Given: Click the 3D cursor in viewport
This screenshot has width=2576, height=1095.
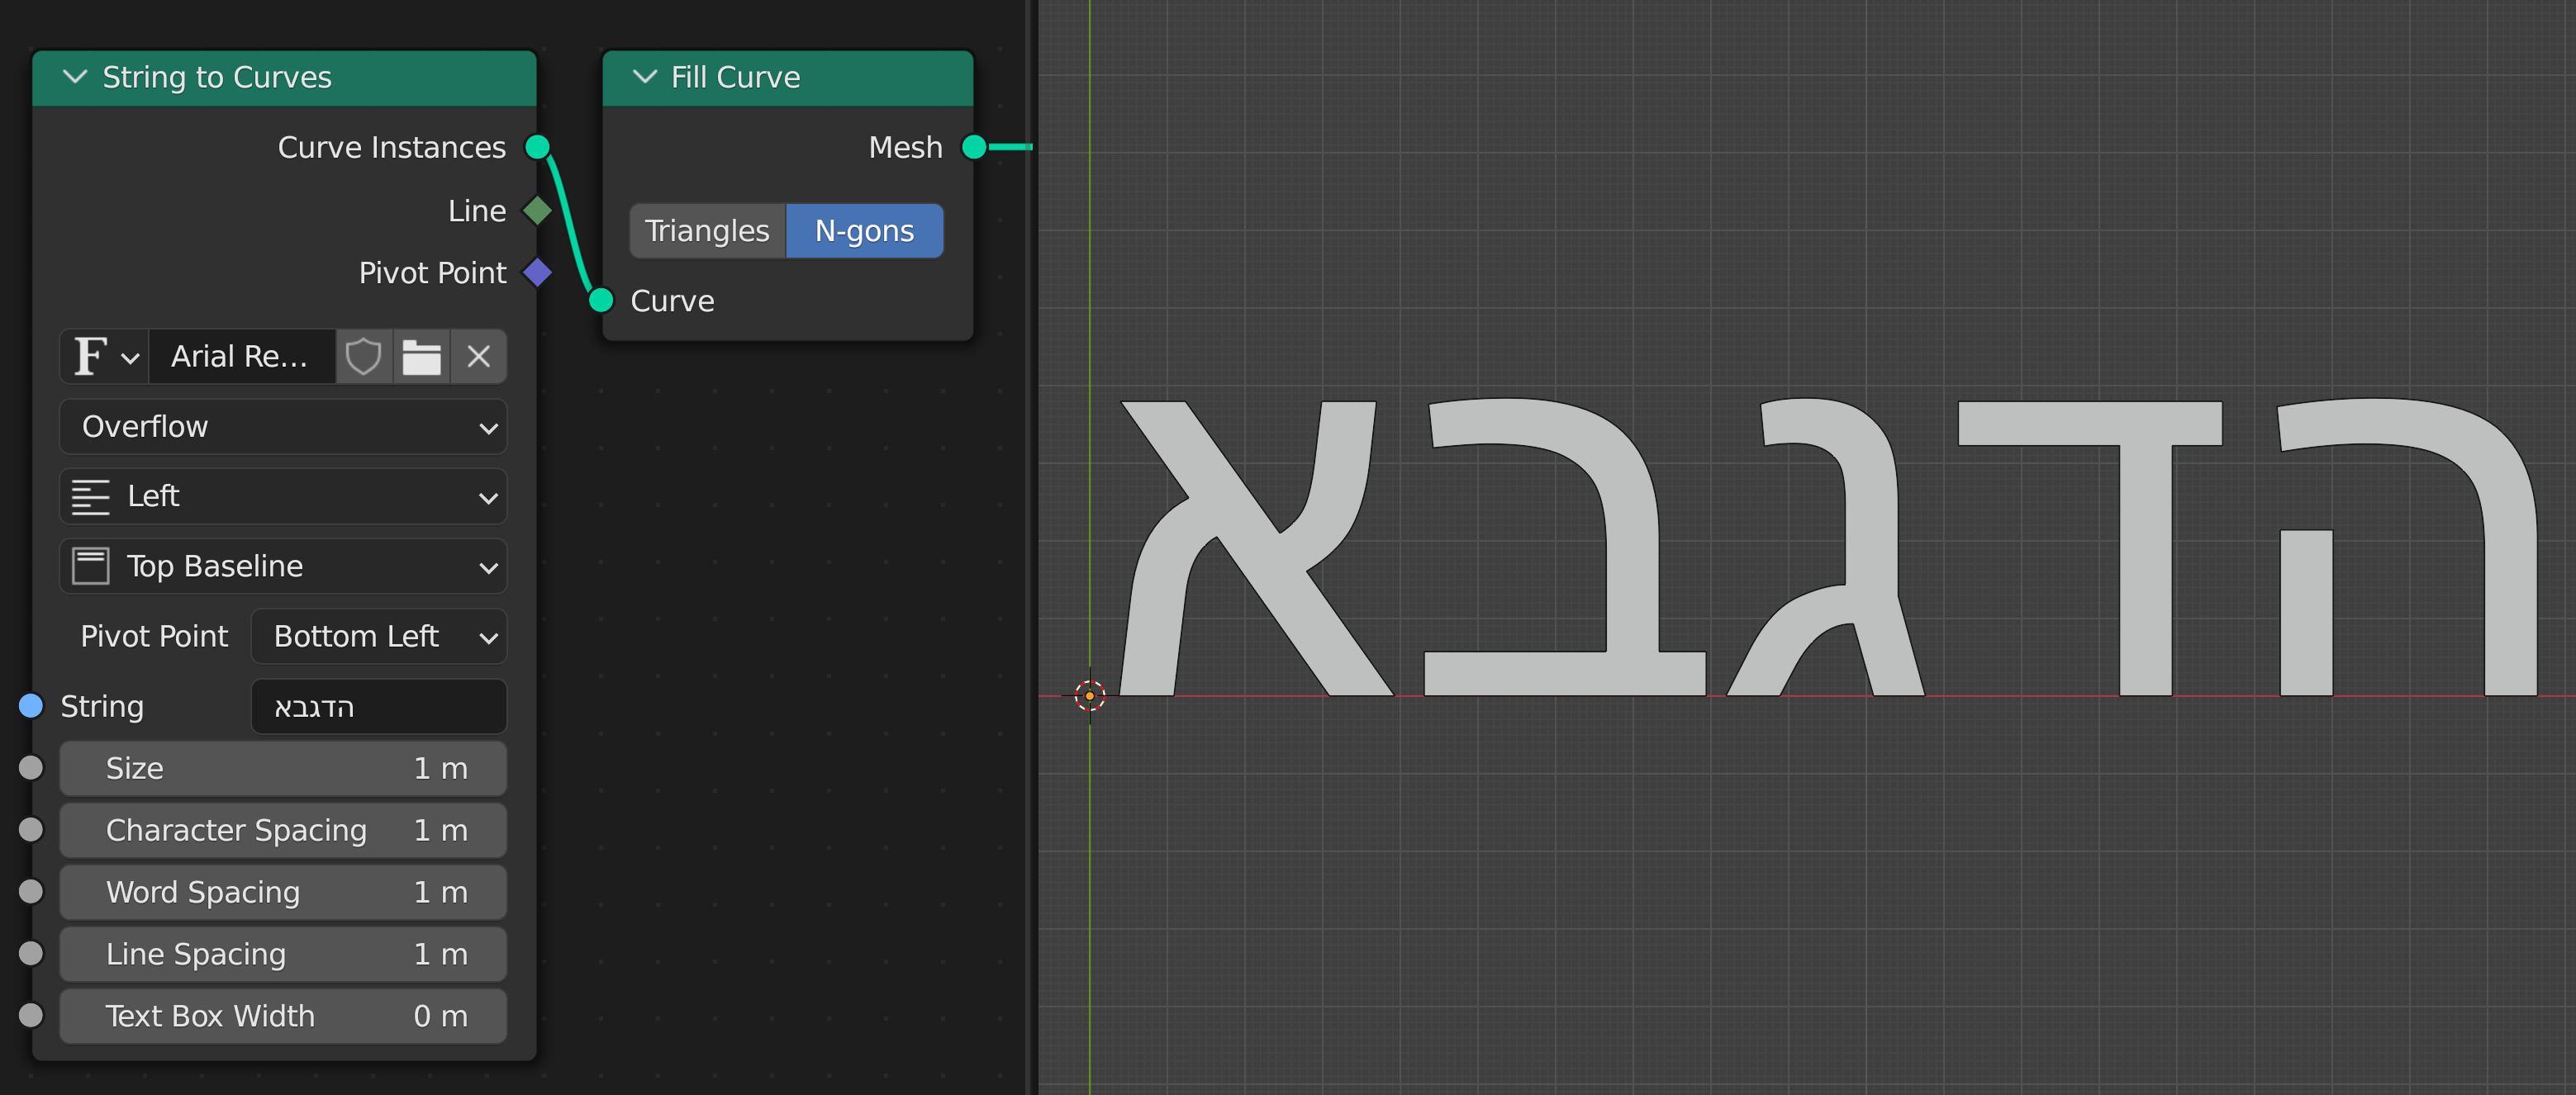Looking at the screenshot, I should (1090, 695).
